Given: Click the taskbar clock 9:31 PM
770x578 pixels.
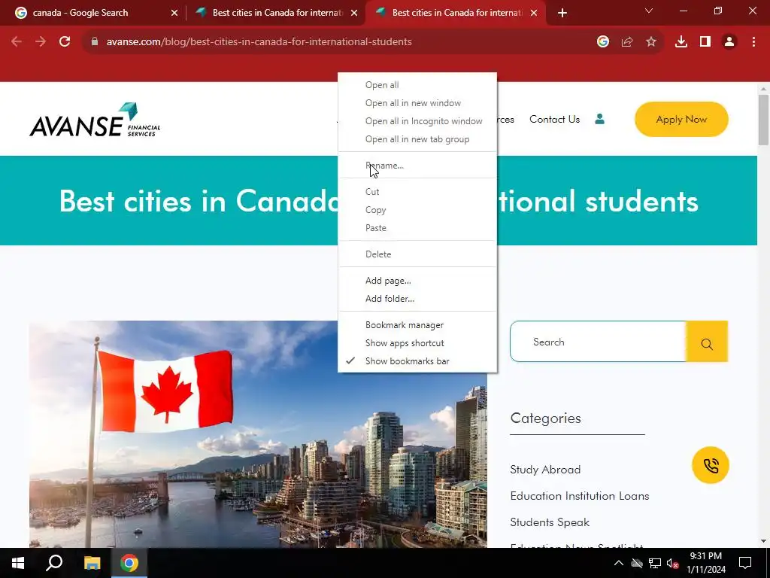Looking at the screenshot, I should [x=705, y=563].
